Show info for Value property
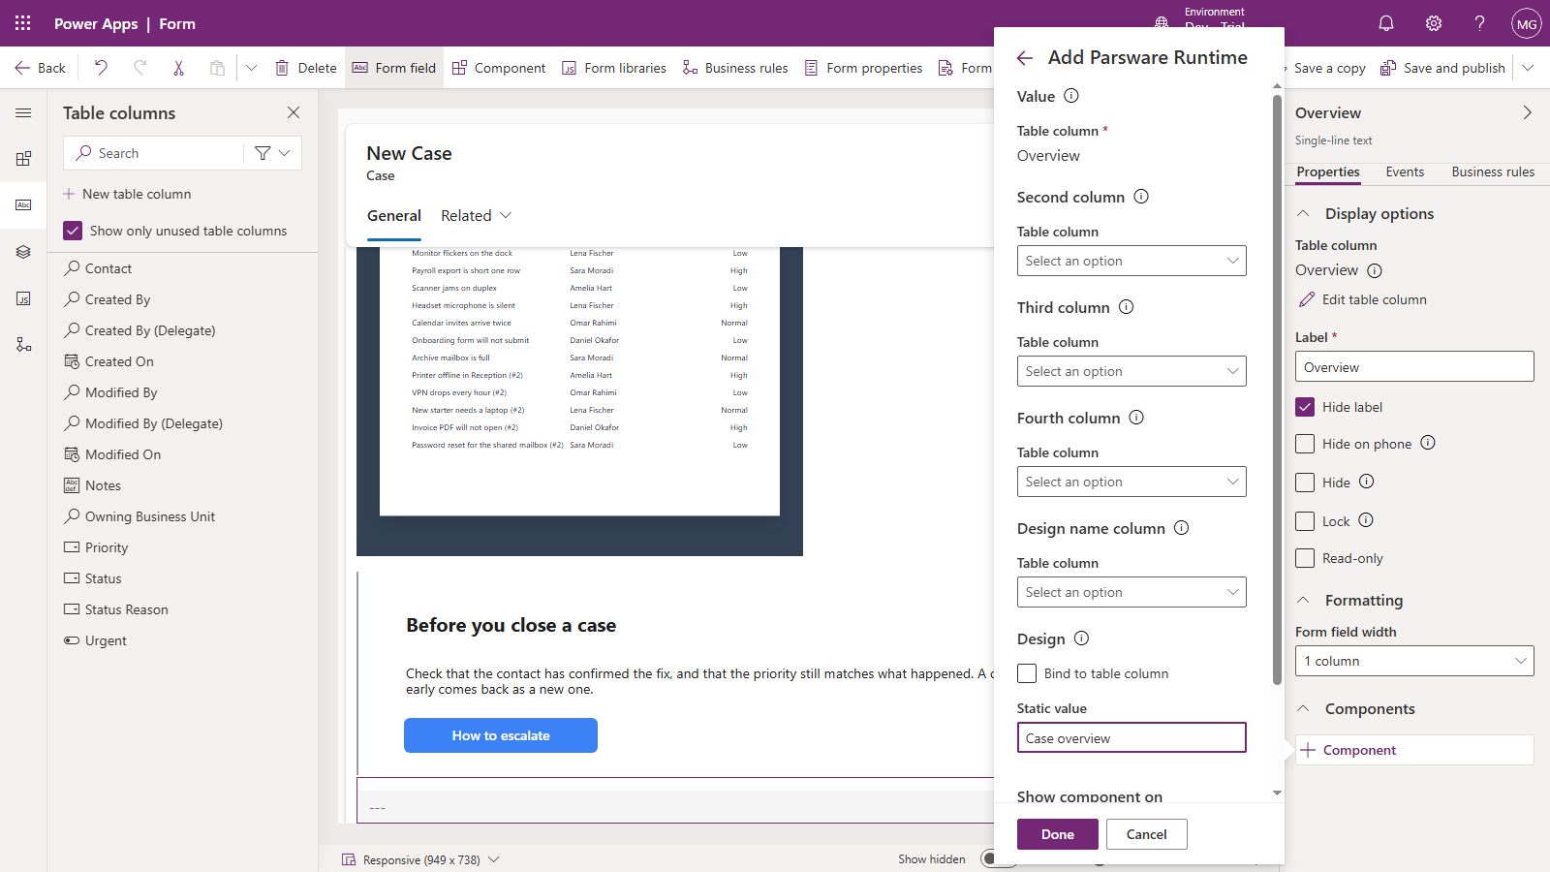Viewport: 1550px width, 872px height. point(1071,96)
